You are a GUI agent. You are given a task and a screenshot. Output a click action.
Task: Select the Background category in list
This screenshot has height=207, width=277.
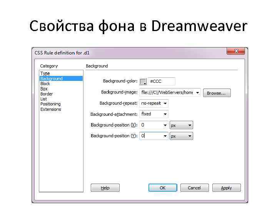(61, 79)
